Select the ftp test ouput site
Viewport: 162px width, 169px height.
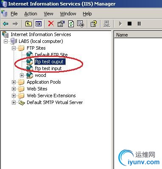[x=50, y=62]
